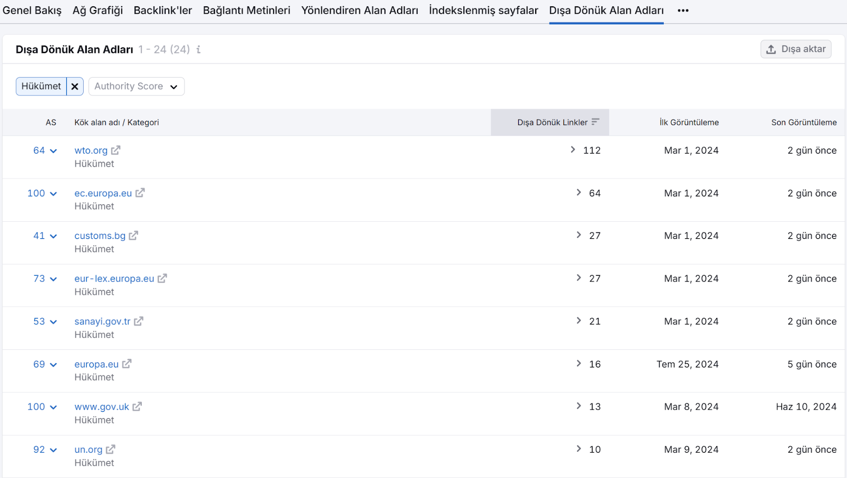847x478 pixels.
Task: Expand the 64 outbound links for ec.europa.eu
Action: point(579,193)
